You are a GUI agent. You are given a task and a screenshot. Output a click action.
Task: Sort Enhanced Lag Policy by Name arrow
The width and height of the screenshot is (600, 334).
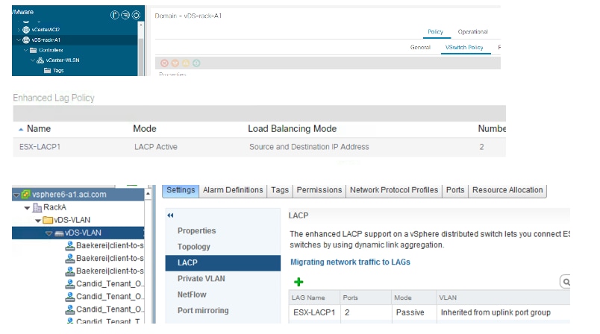coord(21,130)
